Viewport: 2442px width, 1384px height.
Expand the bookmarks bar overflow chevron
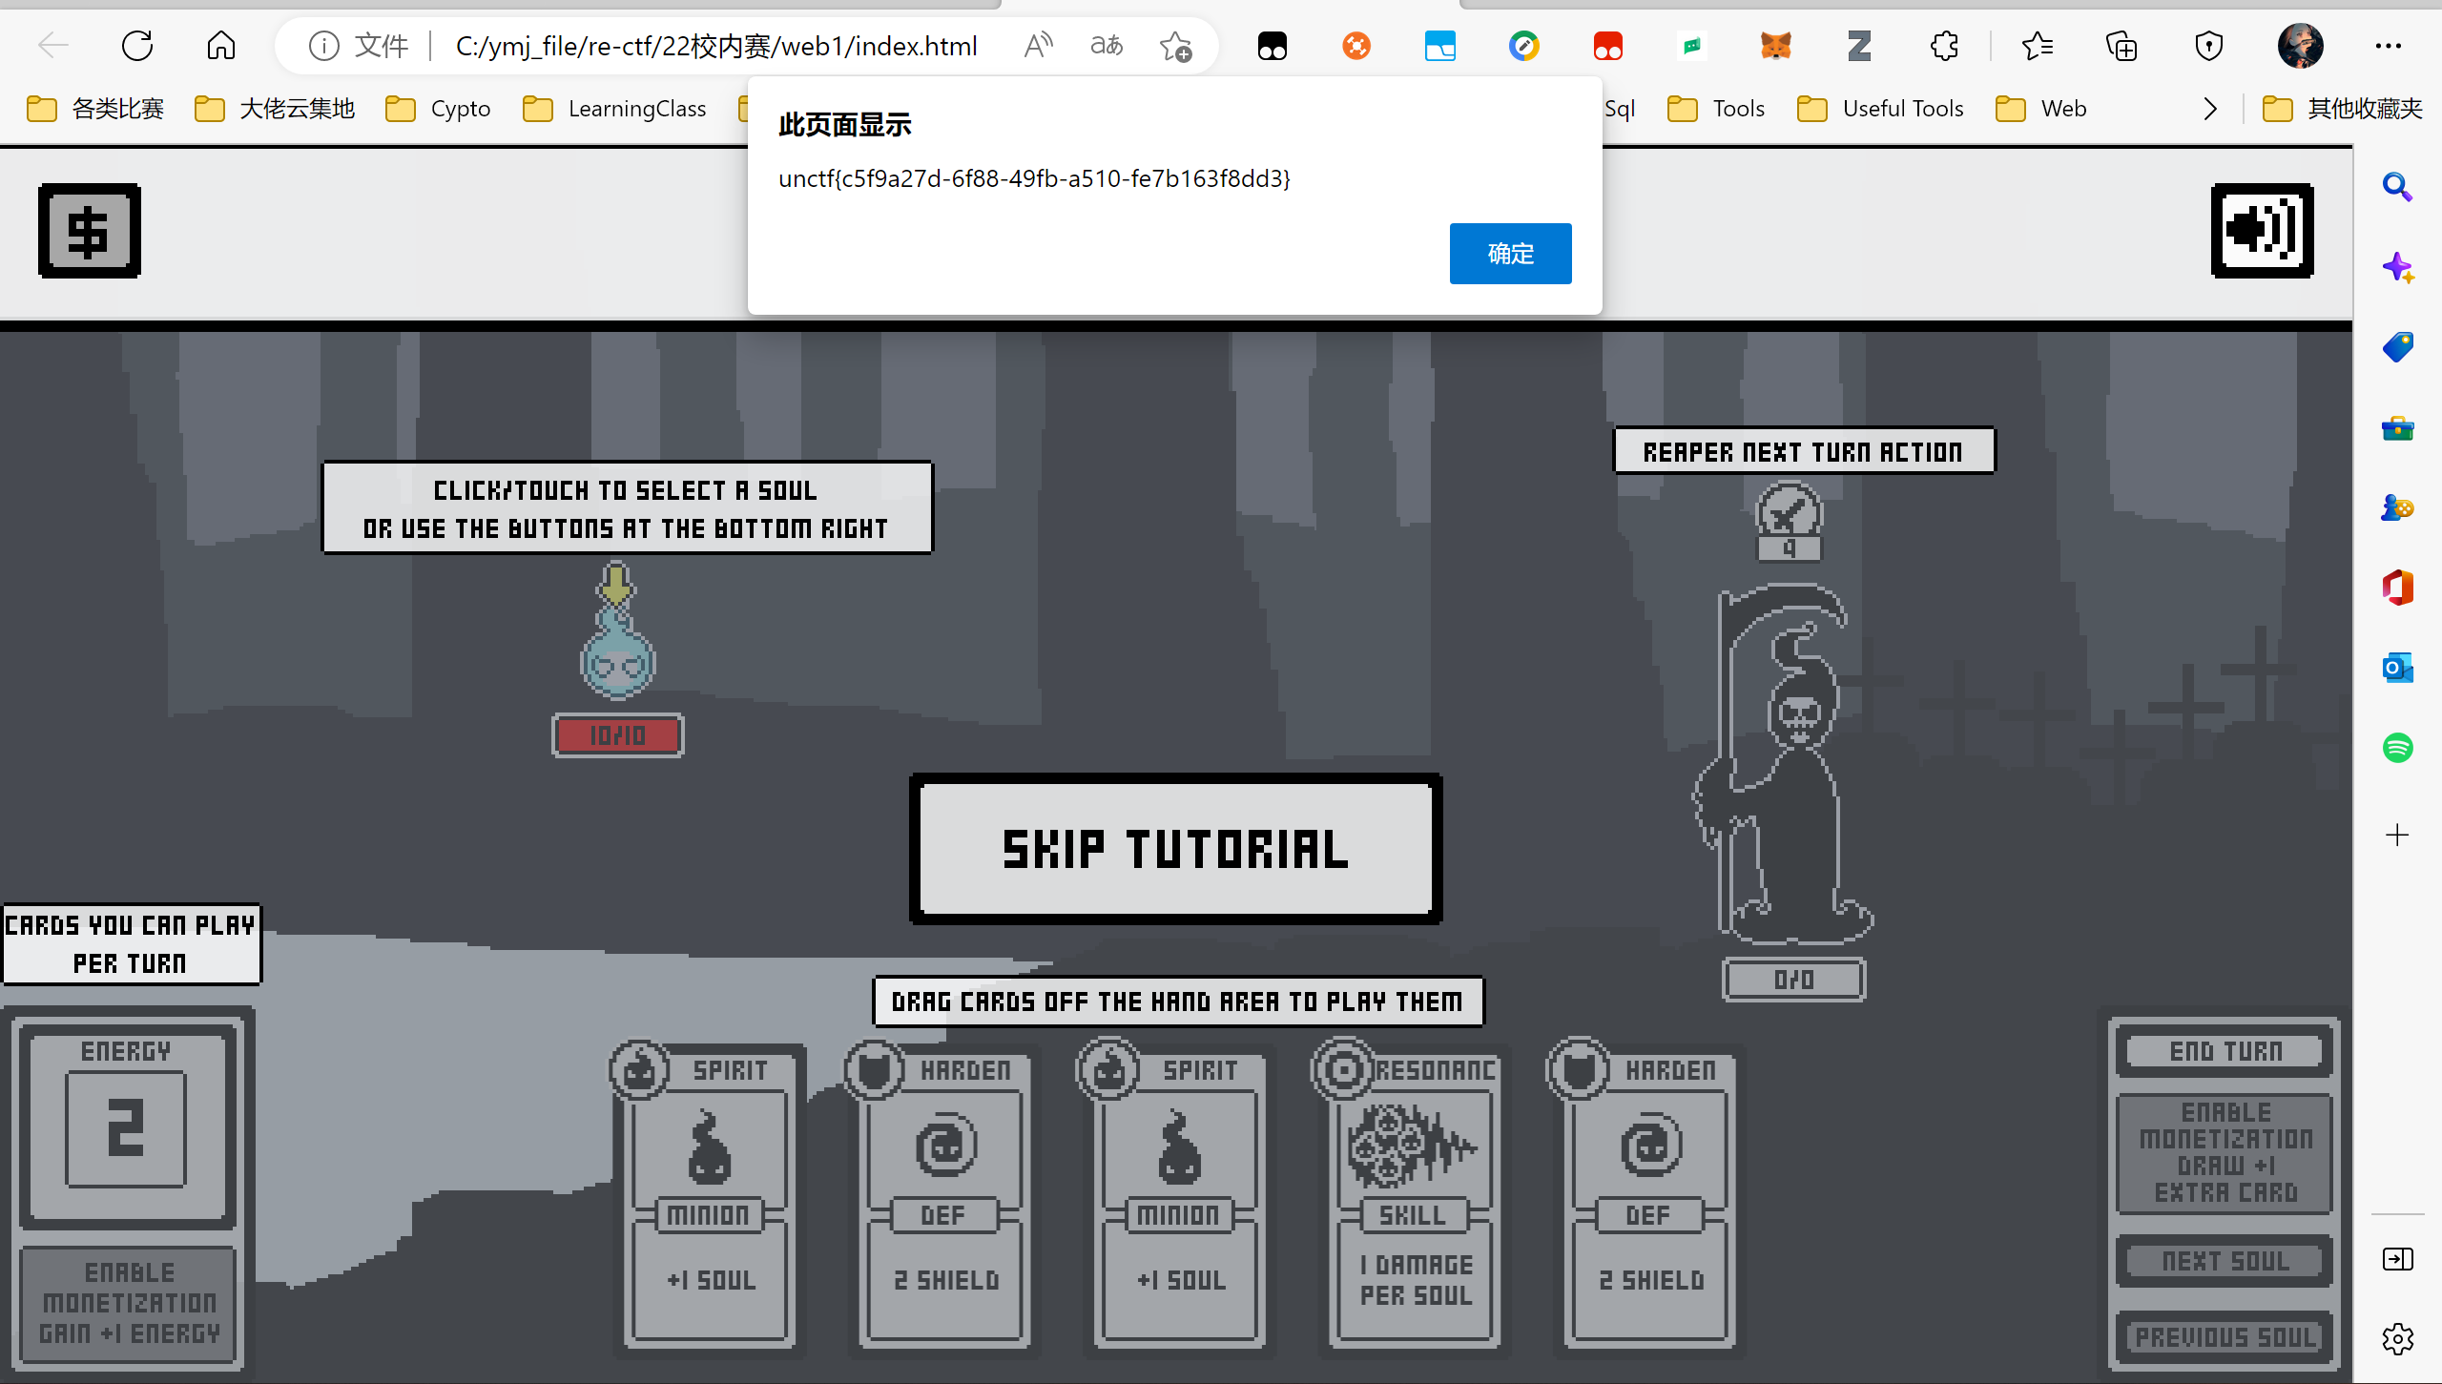[2210, 109]
